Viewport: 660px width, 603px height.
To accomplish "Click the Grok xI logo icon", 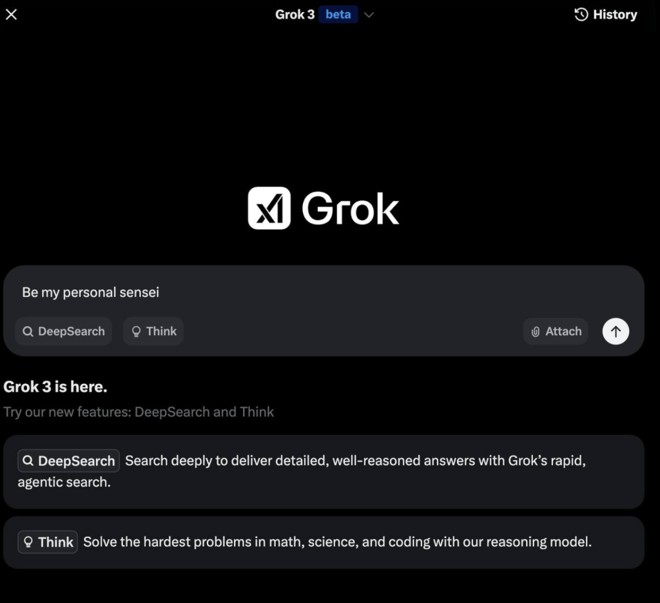I will pyautogui.click(x=269, y=208).
